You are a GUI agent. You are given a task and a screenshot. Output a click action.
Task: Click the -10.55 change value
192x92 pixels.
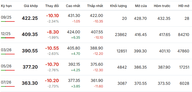(52, 48)
